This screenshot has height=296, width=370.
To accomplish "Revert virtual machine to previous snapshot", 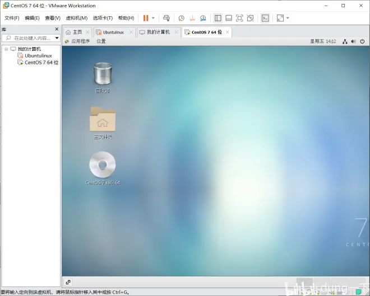I will [x=192, y=18].
